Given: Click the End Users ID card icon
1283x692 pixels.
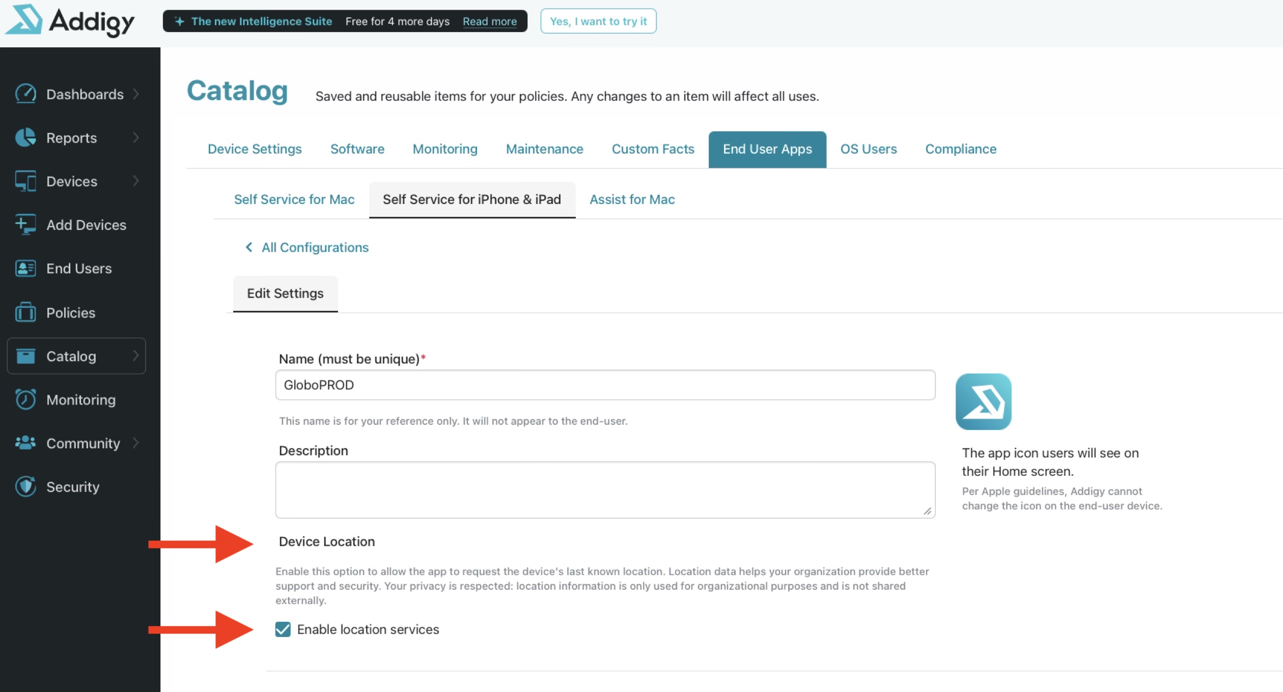Looking at the screenshot, I should (x=25, y=268).
